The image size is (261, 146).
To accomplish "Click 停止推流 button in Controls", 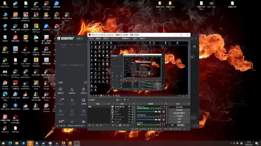I will click(179, 107).
